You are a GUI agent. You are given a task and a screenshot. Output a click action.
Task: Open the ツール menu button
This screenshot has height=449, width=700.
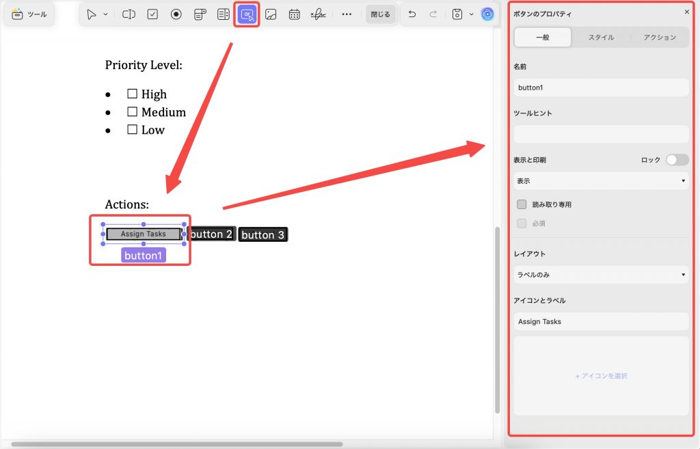29,14
